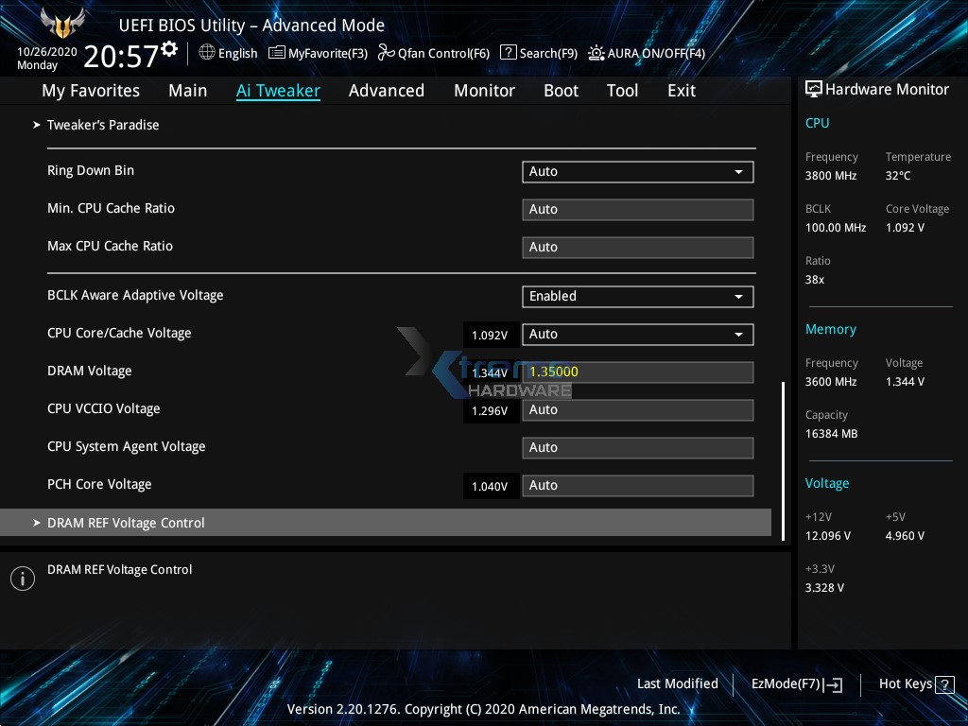Click the Hardware Monitor panel icon
This screenshot has height=726, width=968.
coord(814,88)
